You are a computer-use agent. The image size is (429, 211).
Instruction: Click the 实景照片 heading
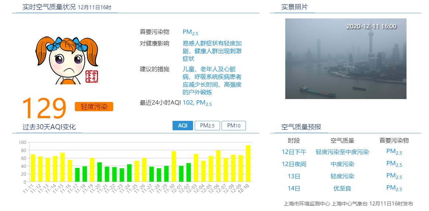pyautogui.click(x=294, y=7)
